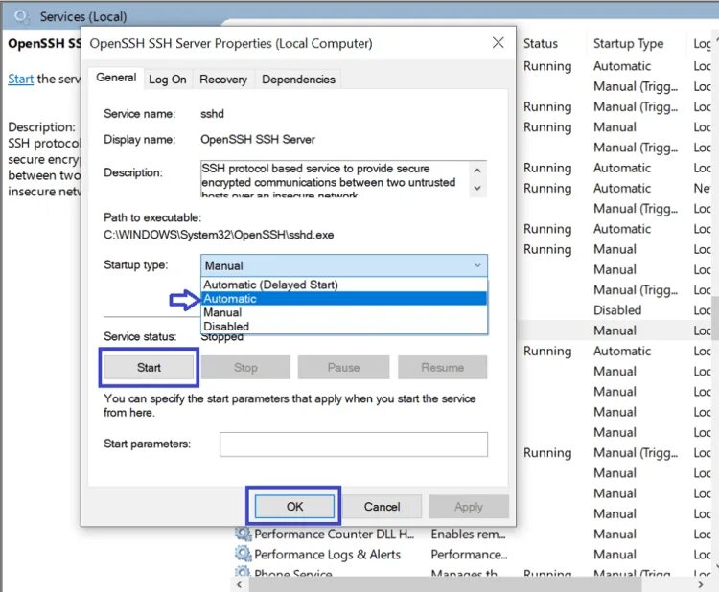Click the description box up arrow

pyautogui.click(x=477, y=171)
